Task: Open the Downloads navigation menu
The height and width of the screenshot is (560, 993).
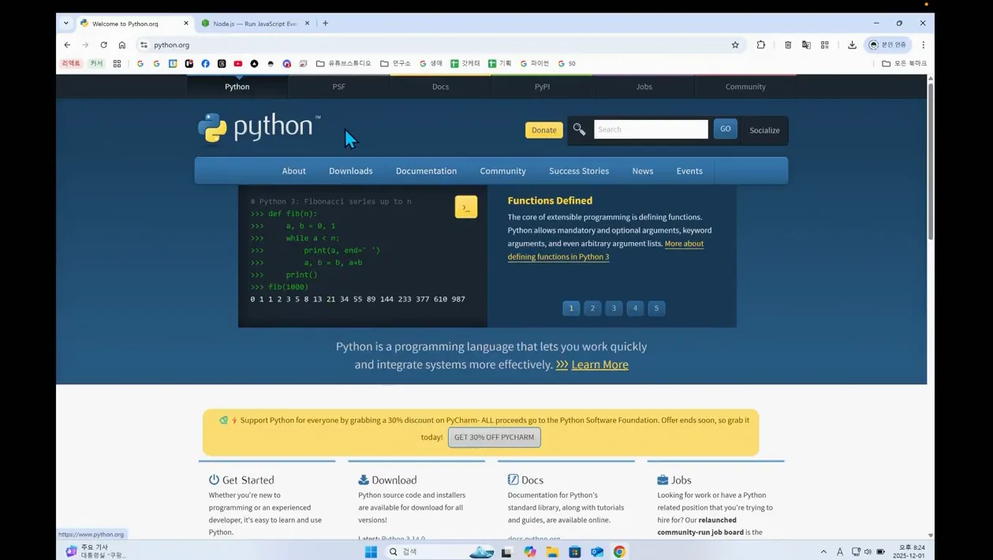Action: click(351, 170)
